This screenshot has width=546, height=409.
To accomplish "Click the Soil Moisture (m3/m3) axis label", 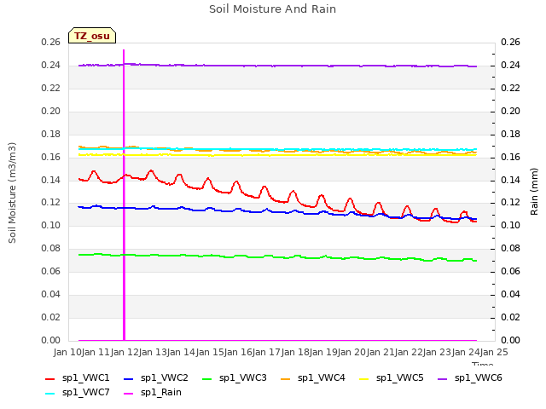I will pyautogui.click(x=12, y=193).
